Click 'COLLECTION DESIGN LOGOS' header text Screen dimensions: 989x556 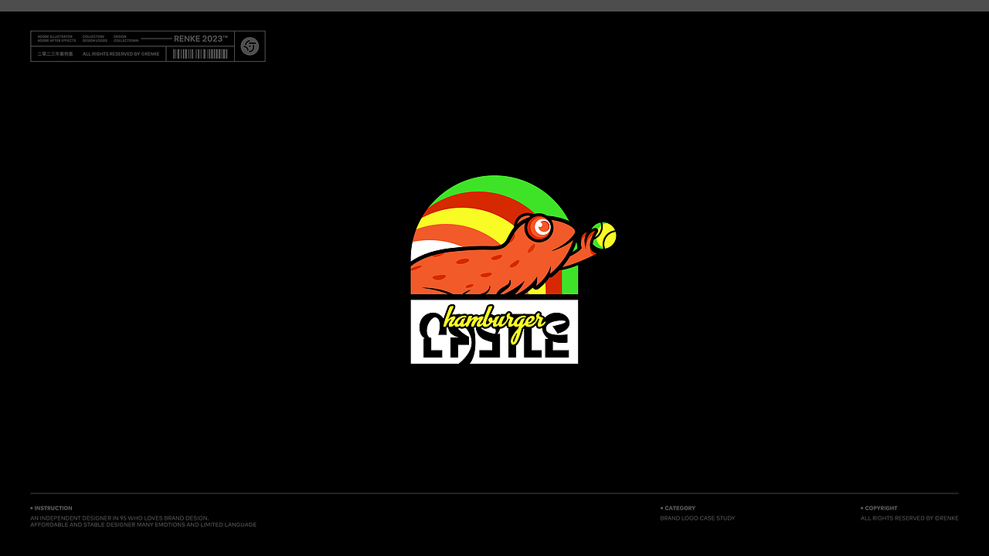click(x=95, y=39)
